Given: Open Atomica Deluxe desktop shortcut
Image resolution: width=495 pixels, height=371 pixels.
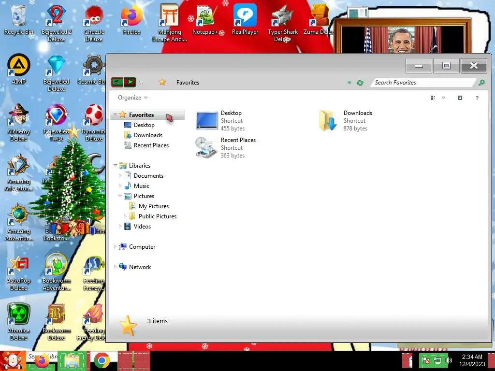Looking at the screenshot, I should click(19, 322).
